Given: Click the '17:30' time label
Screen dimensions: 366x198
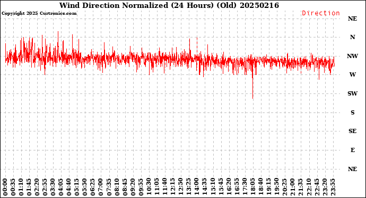Looking at the screenshot, I should point(245,187).
